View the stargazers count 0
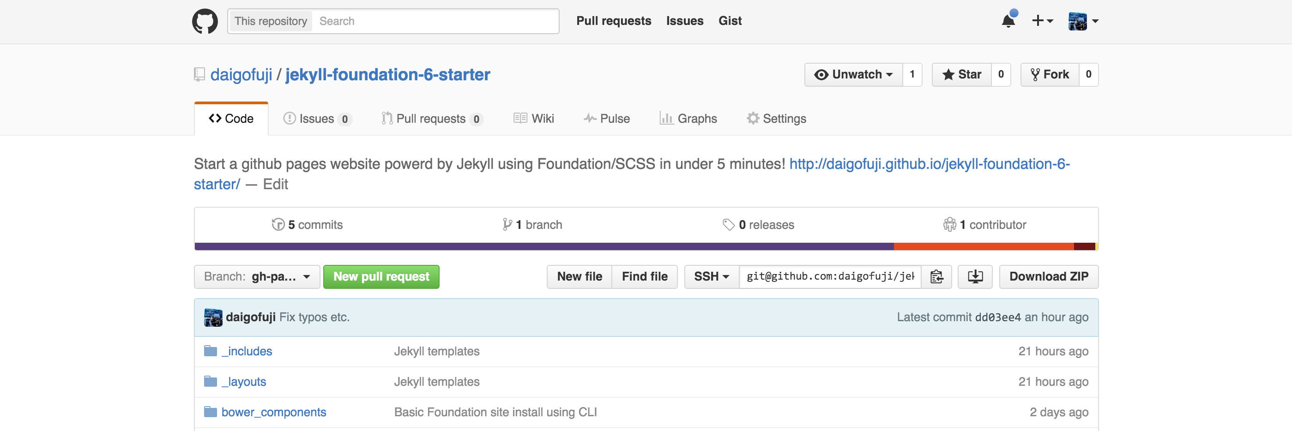Image resolution: width=1292 pixels, height=431 pixels. pyautogui.click(x=1001, y=75)
